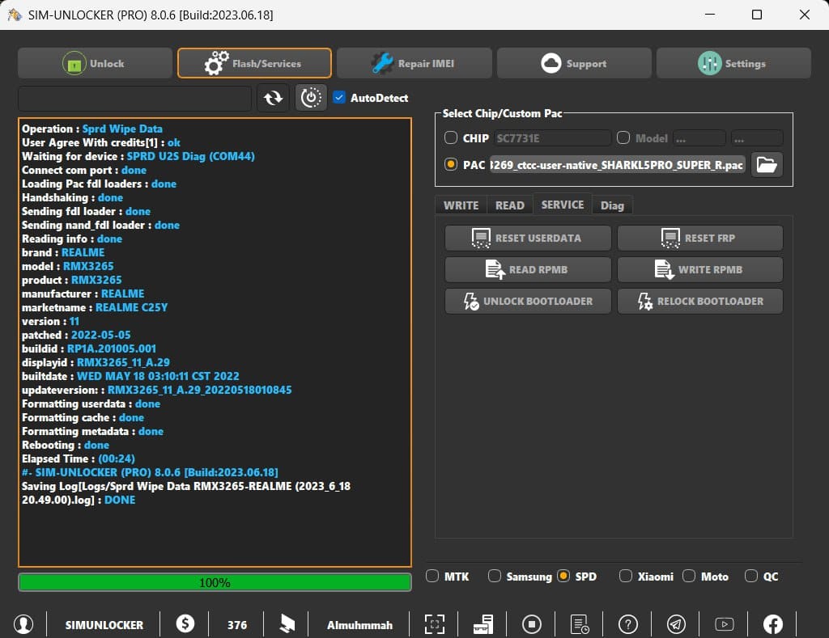Select the Xiaomi platform radio button

[626, 576]
